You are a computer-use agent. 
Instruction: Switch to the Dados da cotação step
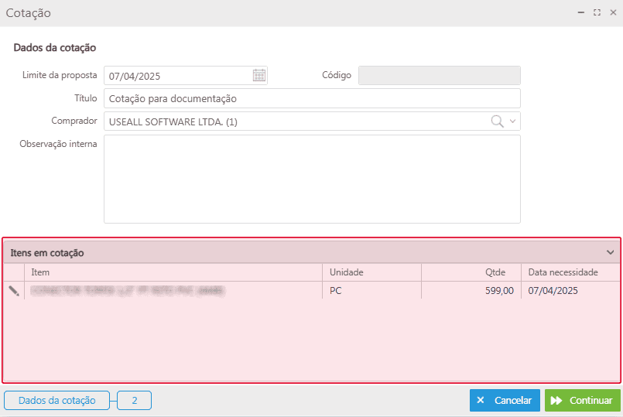pyautogui.click(x=56, y=401)
